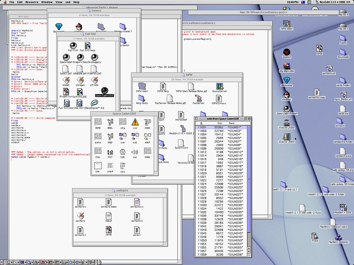This screenshot has height=265, width=354.
Task: Click the down scroll arrow in snds window
Action: coord(249,251)
